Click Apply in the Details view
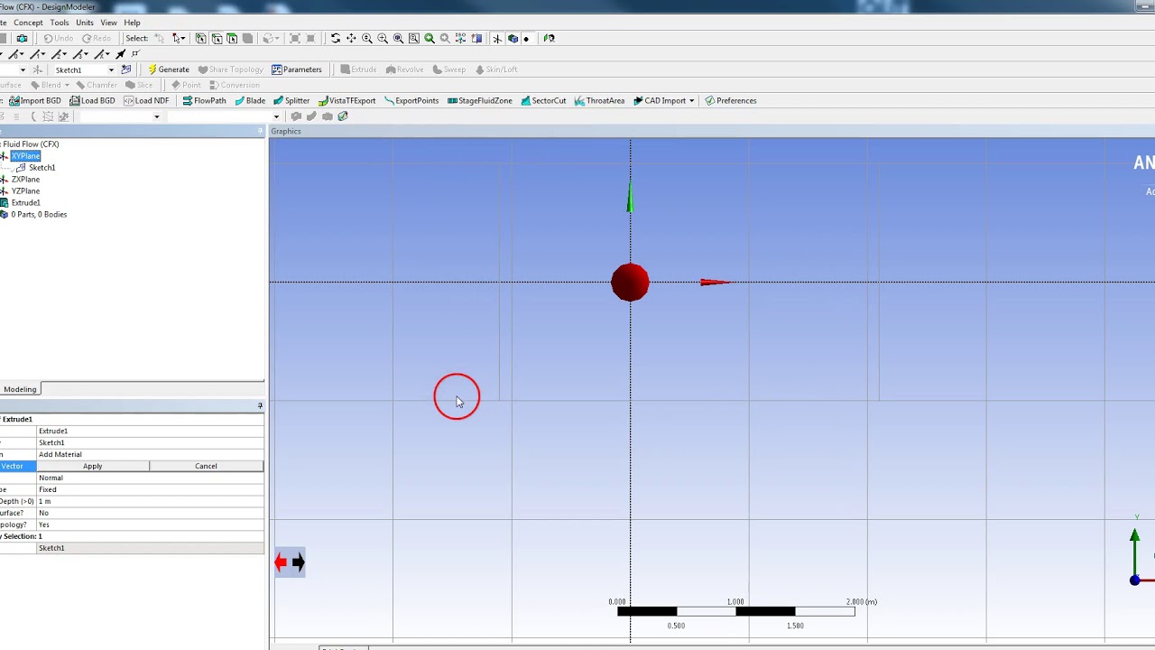The height and width of the screenshot is (650, 1155). pos(93,466)
